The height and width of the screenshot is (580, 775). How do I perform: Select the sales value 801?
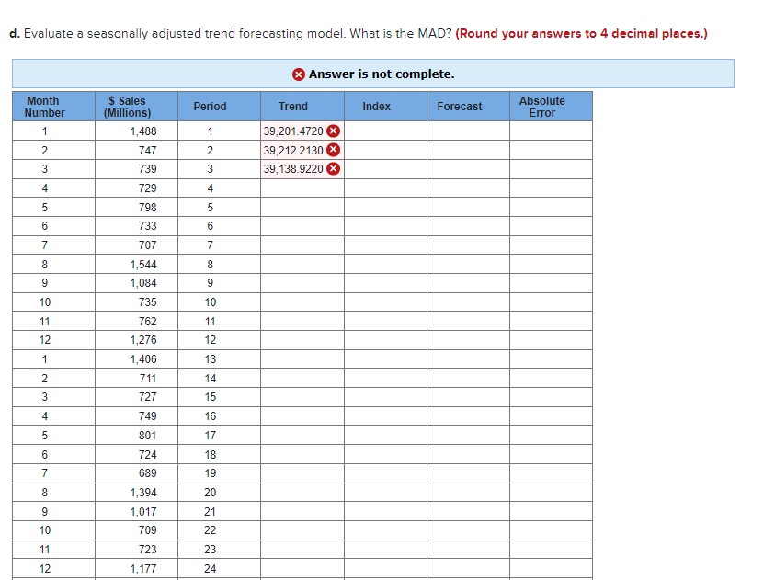click(148, 436)
